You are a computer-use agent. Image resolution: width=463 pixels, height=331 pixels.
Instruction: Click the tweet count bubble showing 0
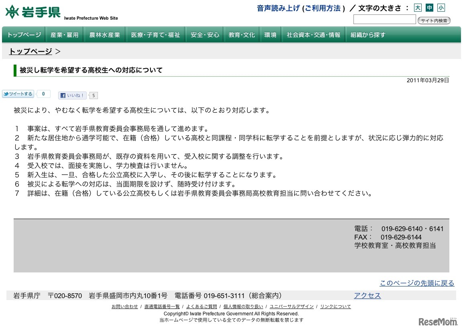point(43,94)
